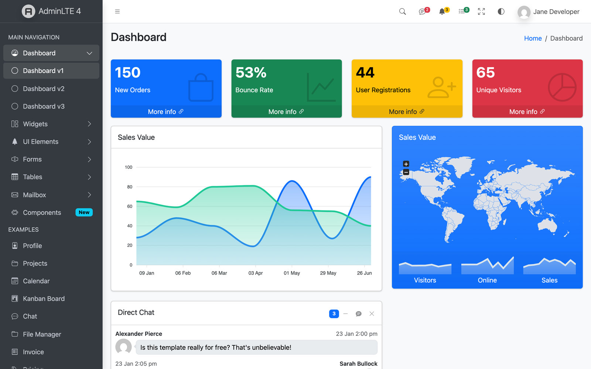The width and height of the screenshot is (591, 369).
Task: Click the Forms sidebar icon
Action: tap(15, 159)
